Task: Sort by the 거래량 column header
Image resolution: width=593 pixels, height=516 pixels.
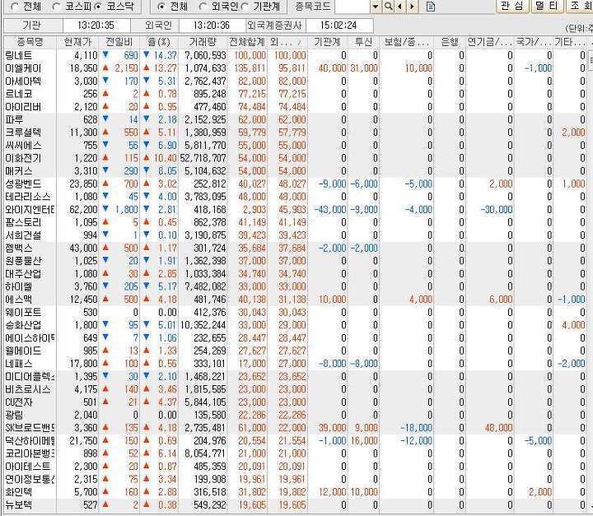Action: pyautogui.click(x=203, y=42)
